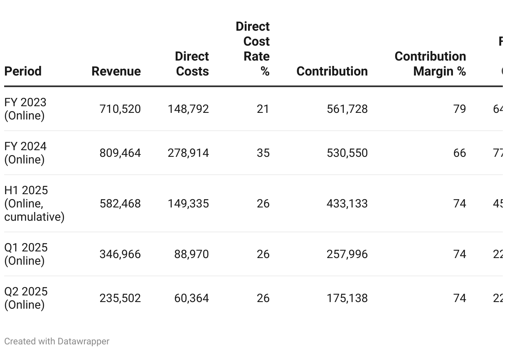Click the Revenue column header

[x=116, y=71]
